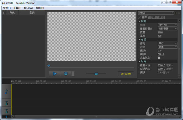The width and height of the screenshot is (183, 120).
Task: Open the 帮助(H) menu
Action: 40,8
